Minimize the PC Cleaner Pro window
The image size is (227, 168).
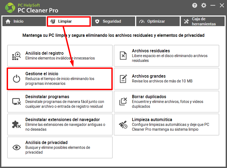213,6
